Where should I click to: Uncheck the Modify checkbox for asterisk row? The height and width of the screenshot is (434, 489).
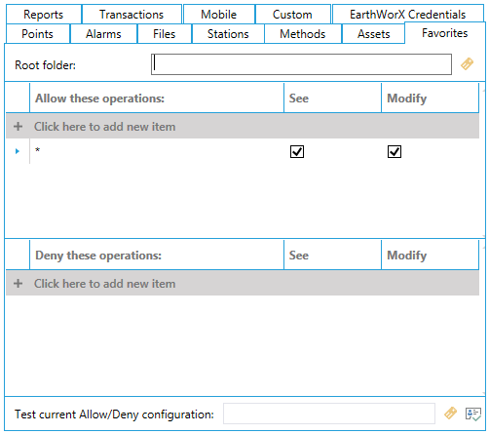[395, 151]
